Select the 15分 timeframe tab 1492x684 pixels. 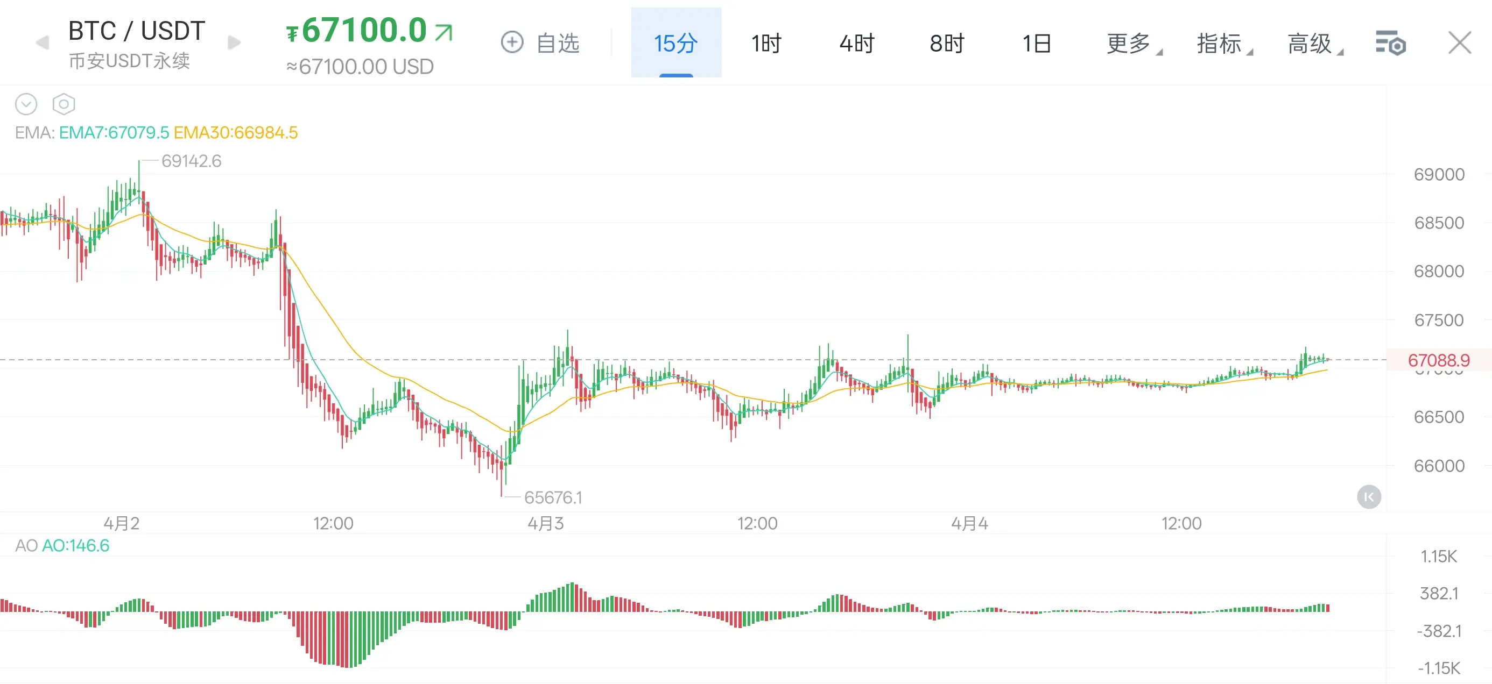click(x=676, y=44)
